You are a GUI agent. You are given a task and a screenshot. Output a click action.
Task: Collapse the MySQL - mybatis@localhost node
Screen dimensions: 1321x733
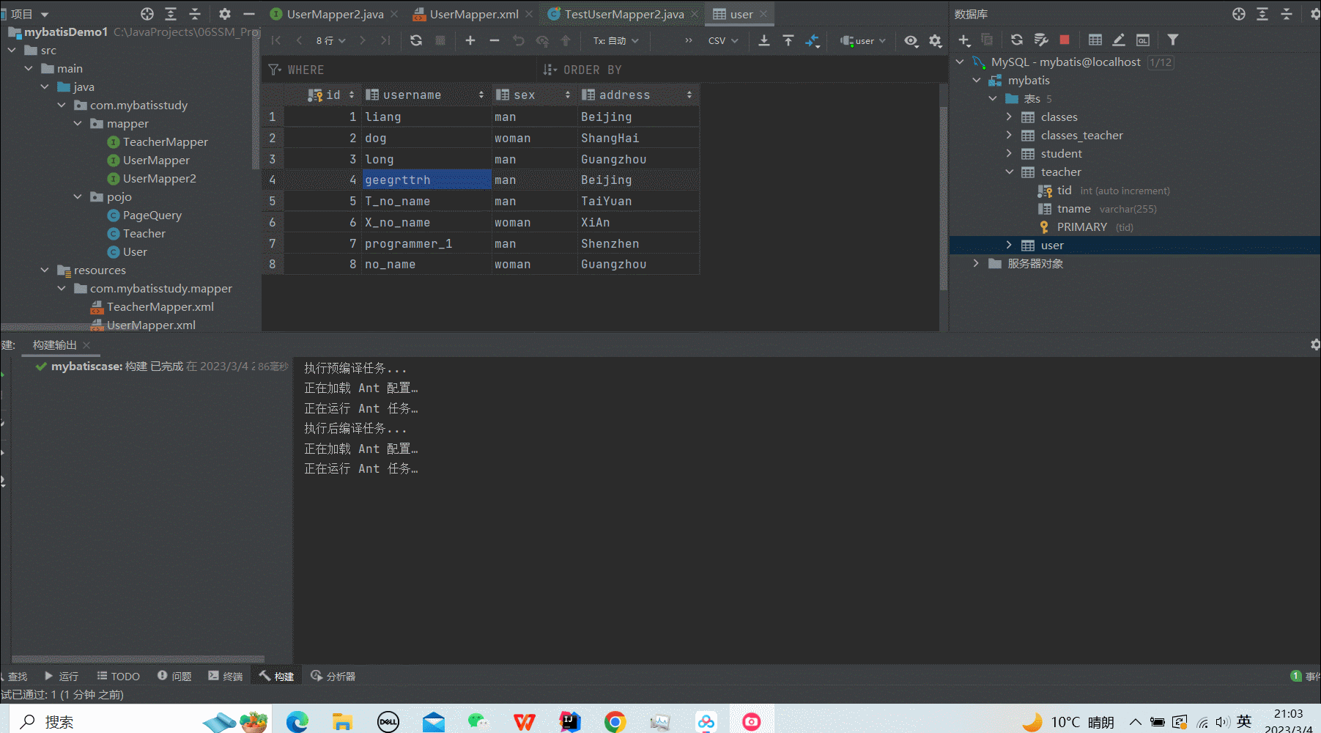pyautogui.click(x=960, y=62)
